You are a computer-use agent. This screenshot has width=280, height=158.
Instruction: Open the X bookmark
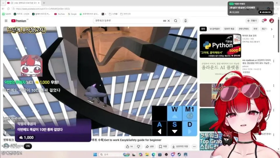tap(104, 14)
